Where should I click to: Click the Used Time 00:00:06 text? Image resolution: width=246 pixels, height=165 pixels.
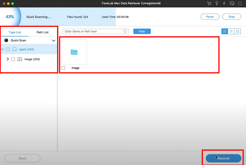pyautogui.click(x=115, y=17)
